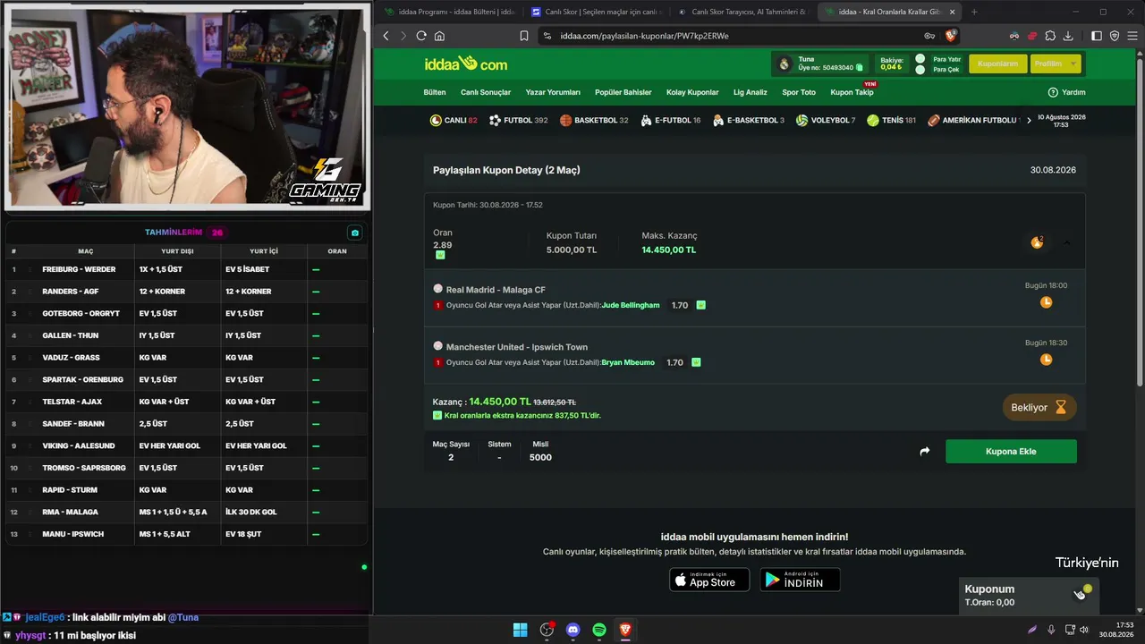
Task: Click the Jude Bellingham 1.70 odds value
Action: tap(680, 305)
